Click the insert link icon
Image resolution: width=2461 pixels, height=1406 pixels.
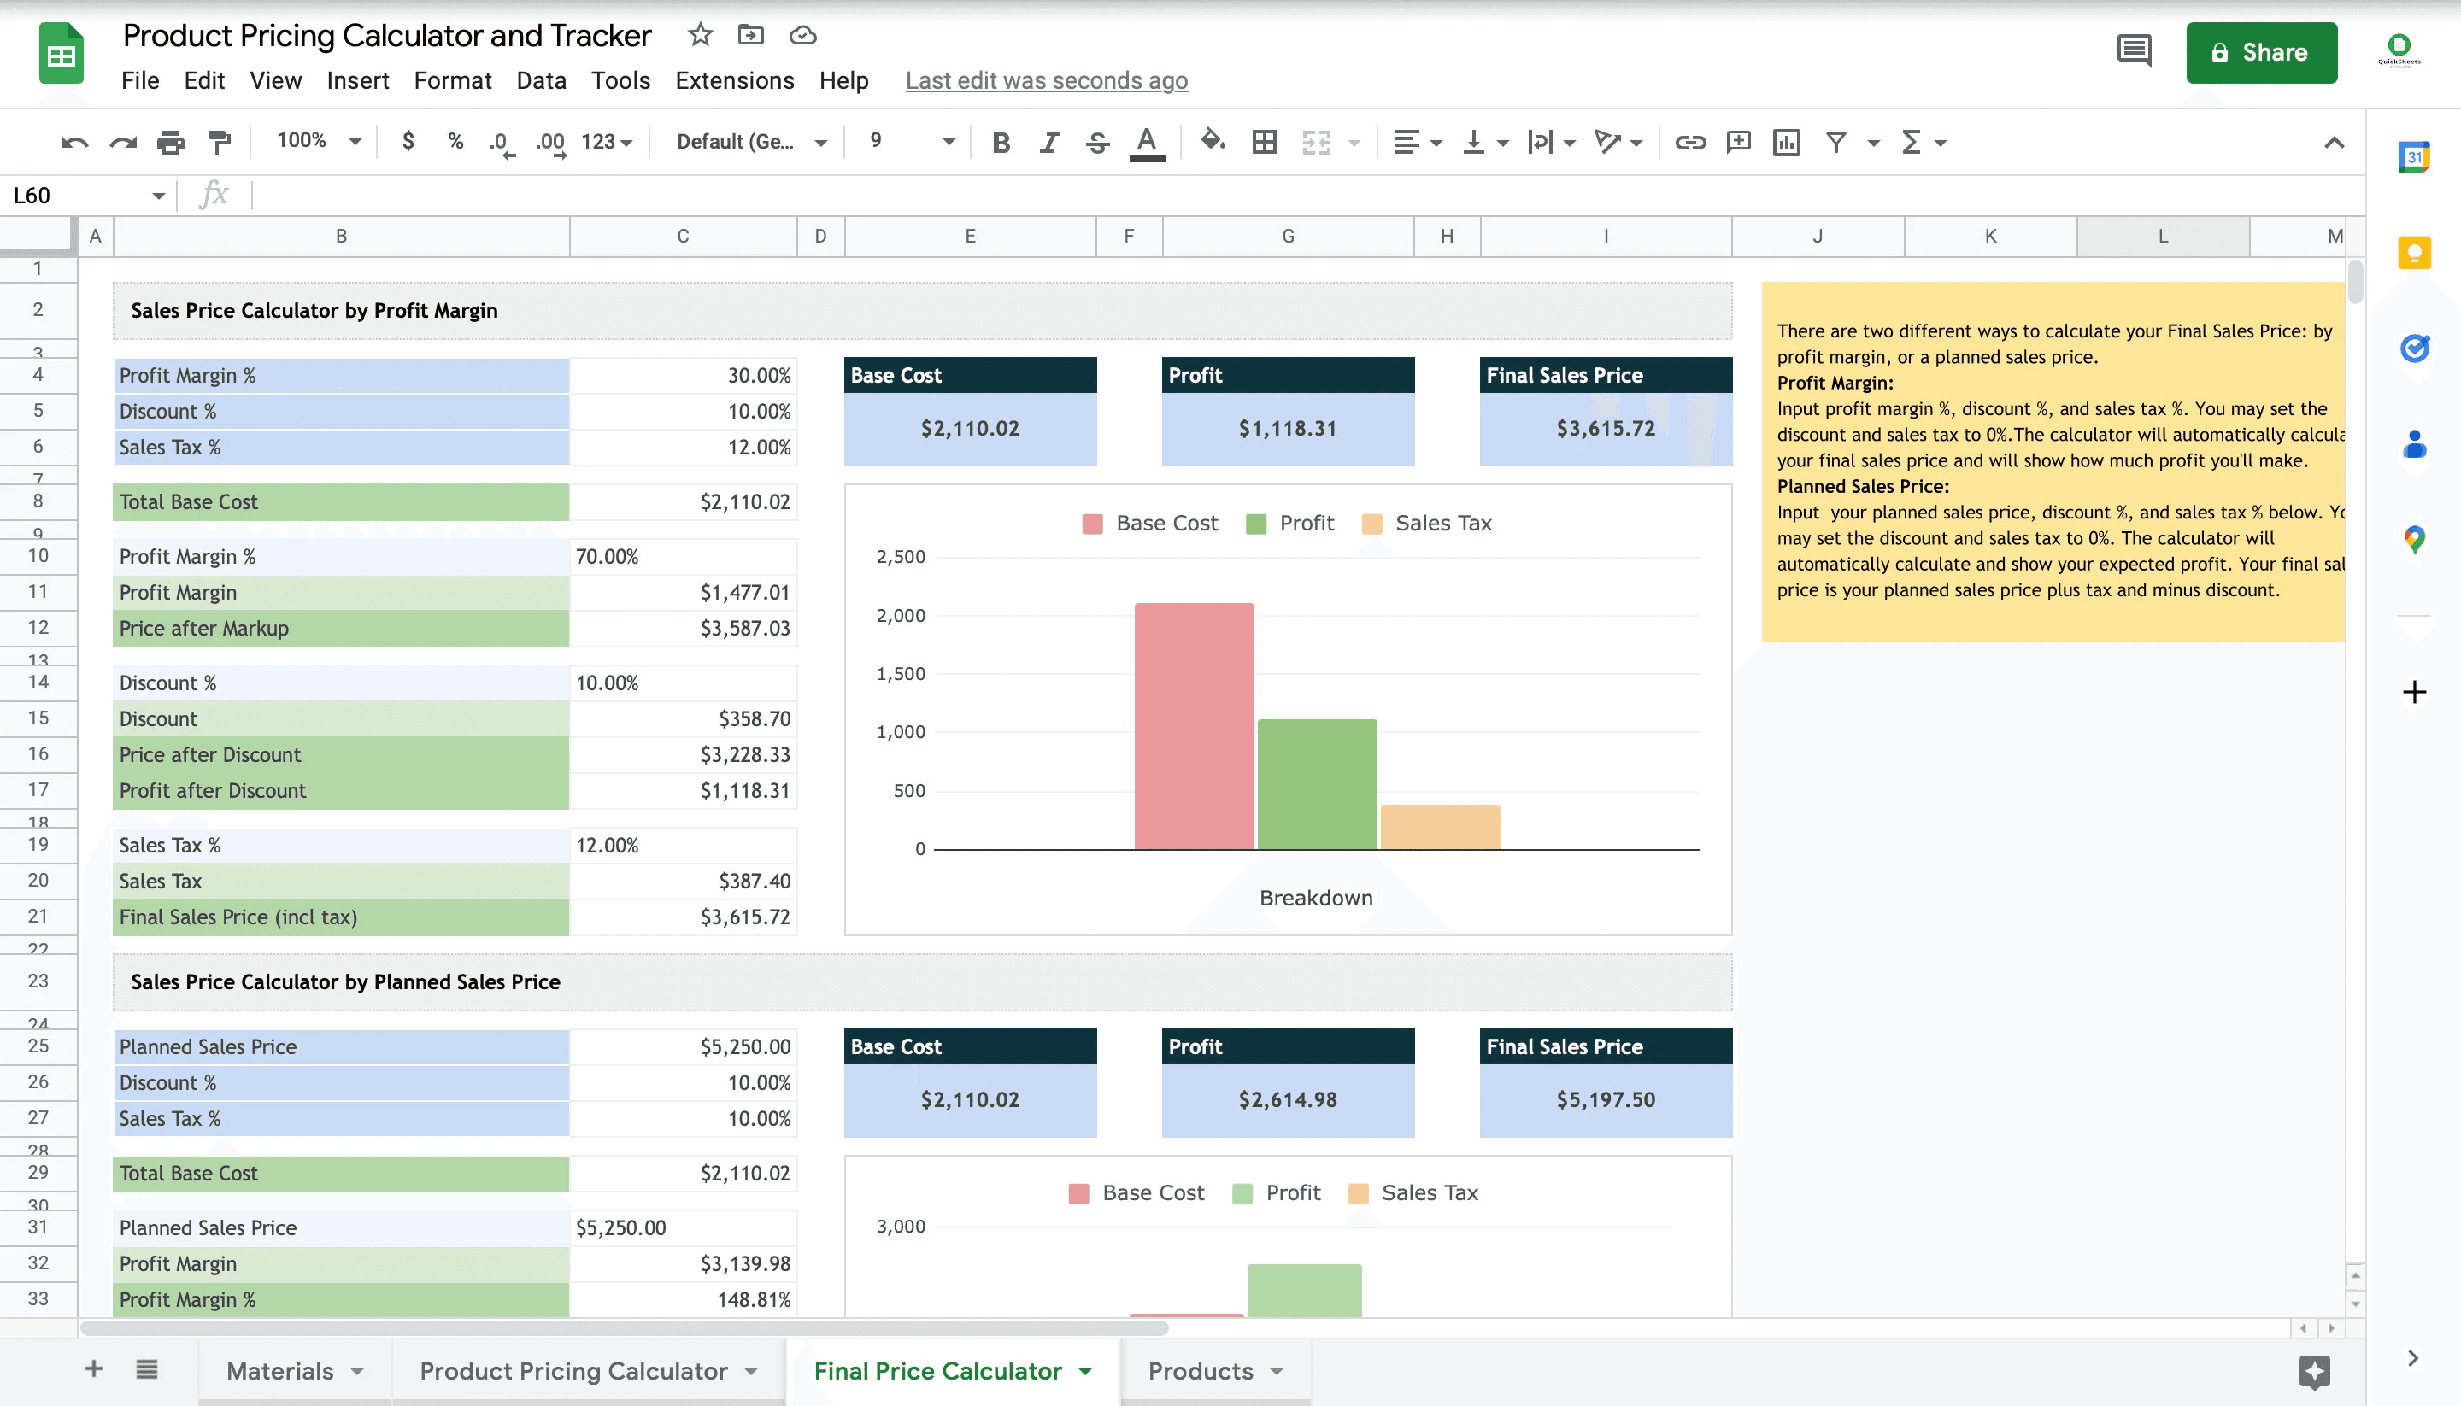[x=1689, y=142]
